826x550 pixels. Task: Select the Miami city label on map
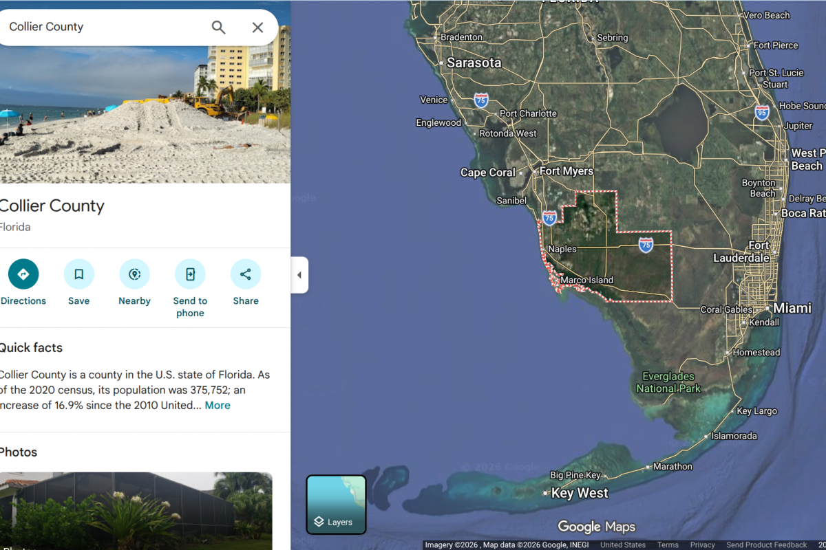click(x=792, y=308)
